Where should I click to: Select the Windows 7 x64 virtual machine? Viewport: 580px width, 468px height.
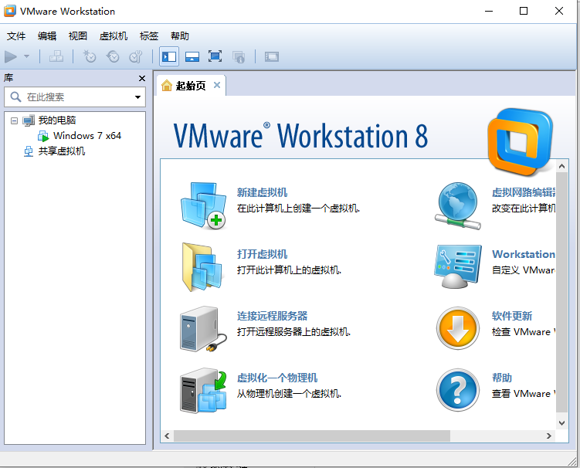(x=87, y=136)
